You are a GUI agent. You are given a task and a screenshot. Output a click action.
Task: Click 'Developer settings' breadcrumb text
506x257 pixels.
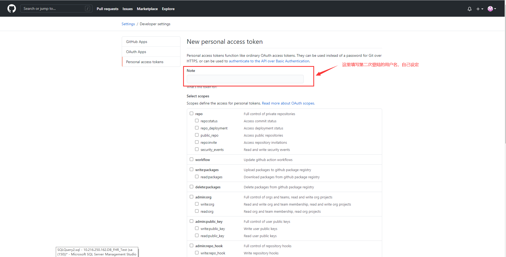tap(155, 24)
